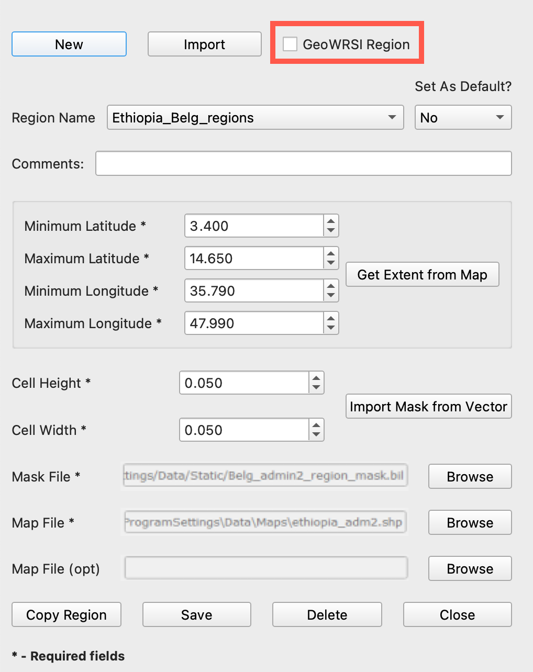Focus the Comments text field
Viewport: 533px width, 672px height.
click(303, 164)
